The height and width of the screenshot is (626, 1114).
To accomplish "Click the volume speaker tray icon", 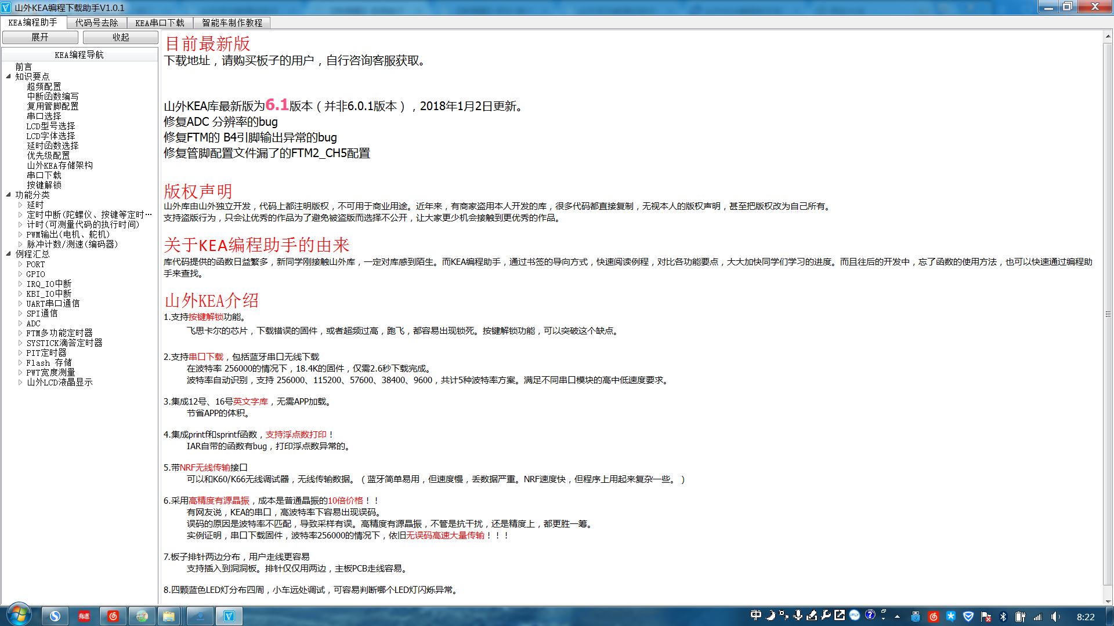I will (1055, 617).
